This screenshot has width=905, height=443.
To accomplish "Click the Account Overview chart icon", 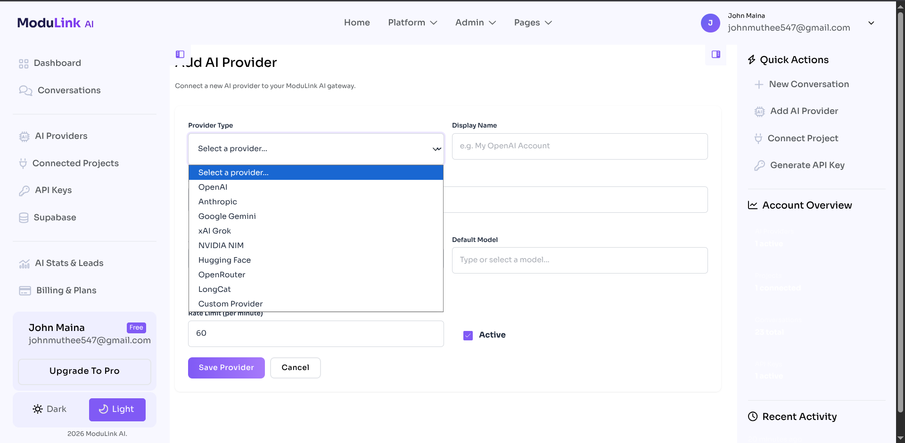I will 753,205.
